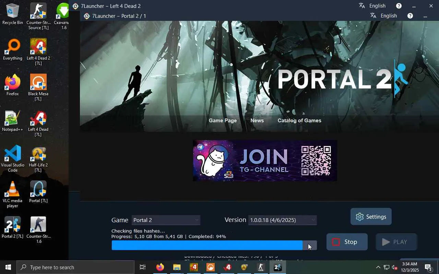
Task: Open Task View on the taskbar
Action: [x=143, y=267]
